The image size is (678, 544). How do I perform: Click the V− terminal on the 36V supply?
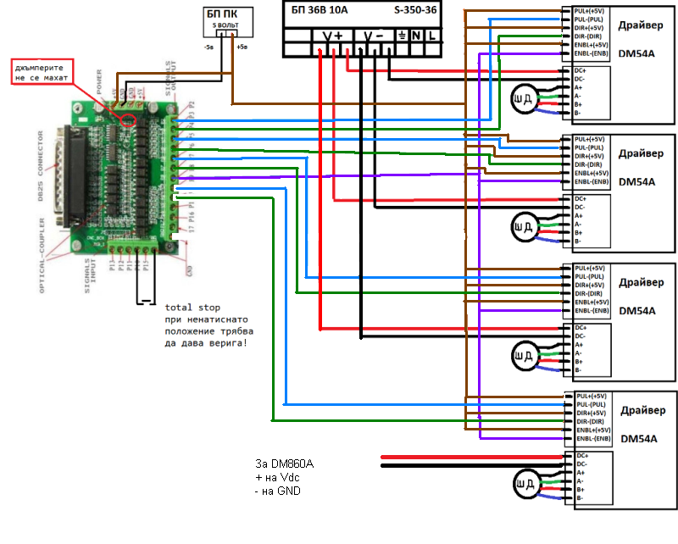coord(373,36)
